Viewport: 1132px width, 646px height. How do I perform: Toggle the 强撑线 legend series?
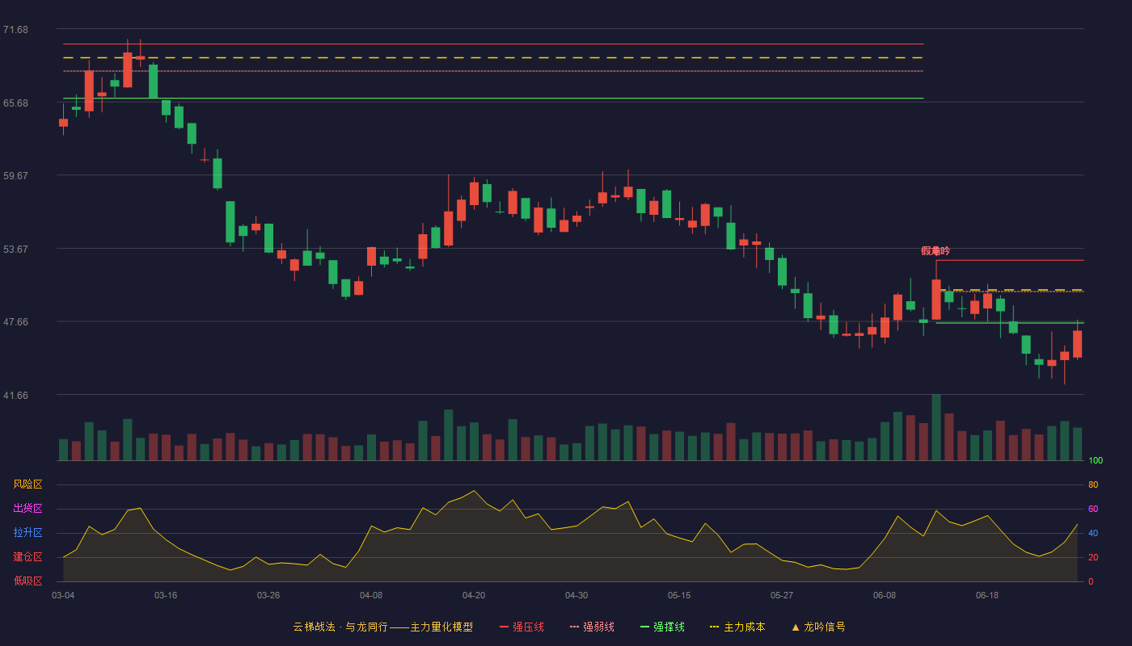662,627
